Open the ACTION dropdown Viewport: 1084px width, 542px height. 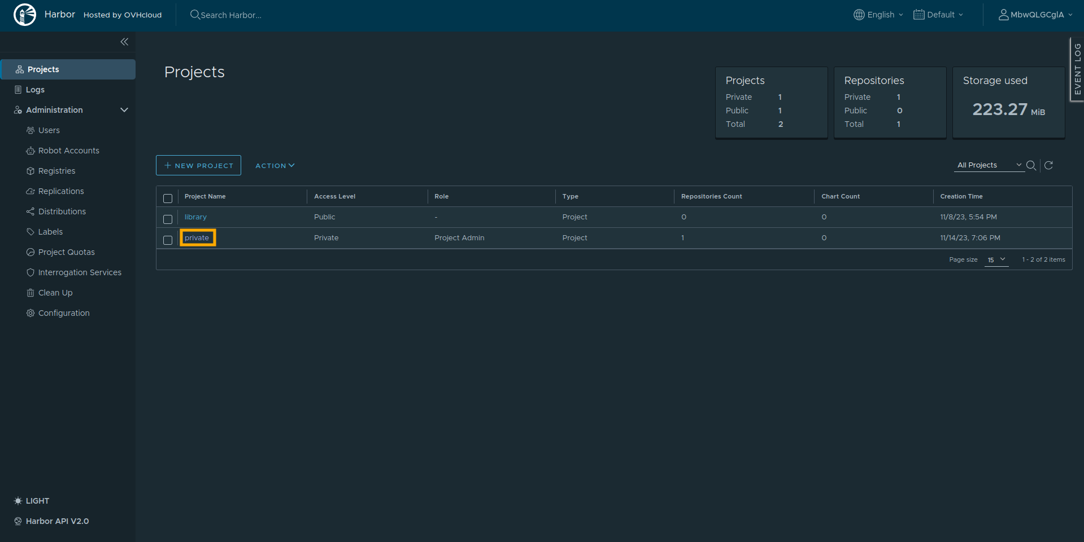point(275,165)
